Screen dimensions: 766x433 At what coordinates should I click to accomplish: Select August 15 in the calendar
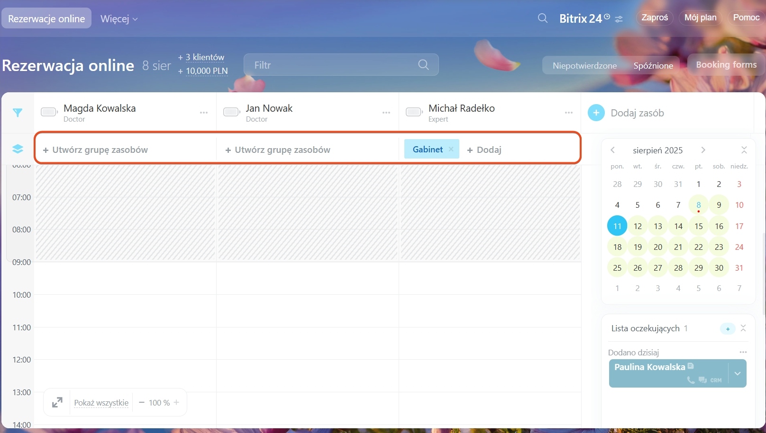tap(698, 226)
